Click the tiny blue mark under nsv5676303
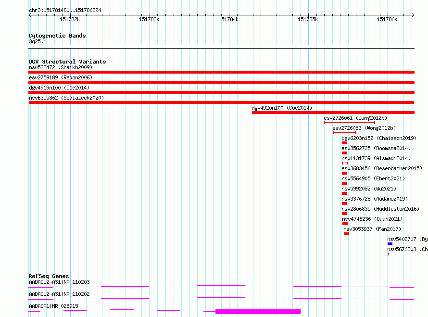This screenshot has height=317, width=428. 388,254
